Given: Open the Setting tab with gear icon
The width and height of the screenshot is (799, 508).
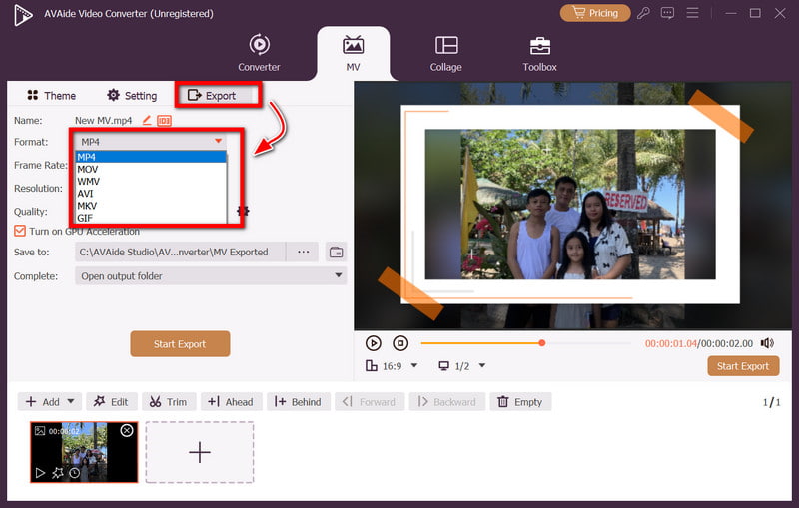Looking at the screenshot, I should click(x=132, y=96).
